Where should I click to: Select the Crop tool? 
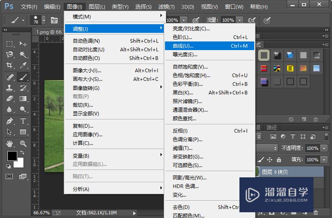click(9, 65)
